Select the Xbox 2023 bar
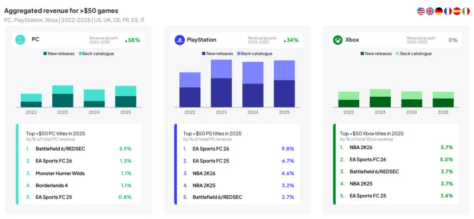 (380, 98)
